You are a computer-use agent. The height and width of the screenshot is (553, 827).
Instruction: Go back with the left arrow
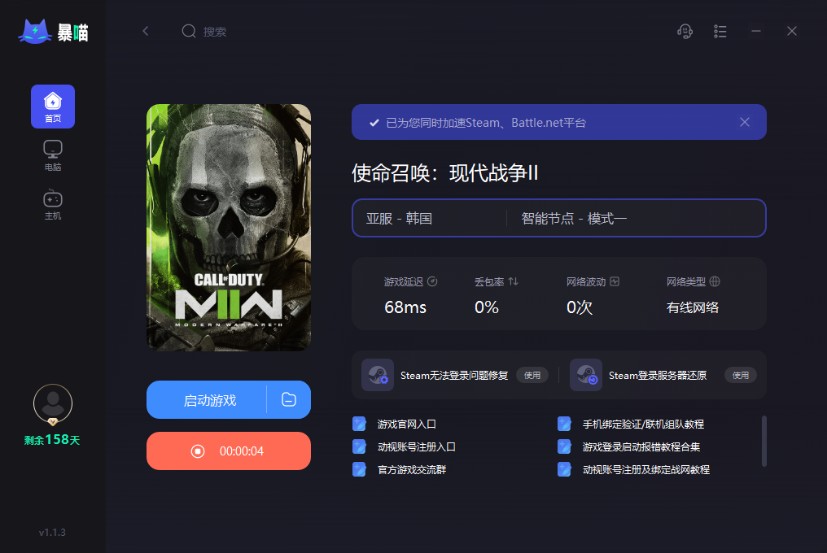(x=146, y=31)
